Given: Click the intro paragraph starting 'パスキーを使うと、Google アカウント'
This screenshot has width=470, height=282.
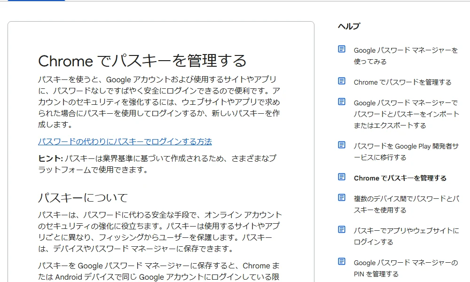Looking at the screenshot, I should [159, 102].
